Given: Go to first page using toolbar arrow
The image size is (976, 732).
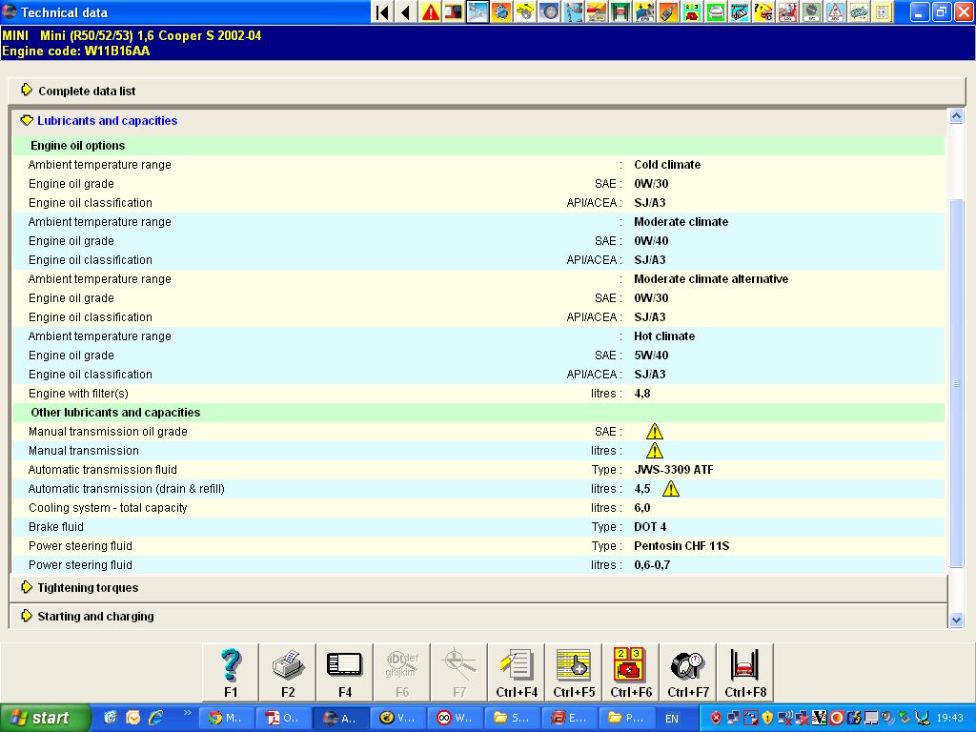Looking at the screenshot, I should [x=382, y=12].
